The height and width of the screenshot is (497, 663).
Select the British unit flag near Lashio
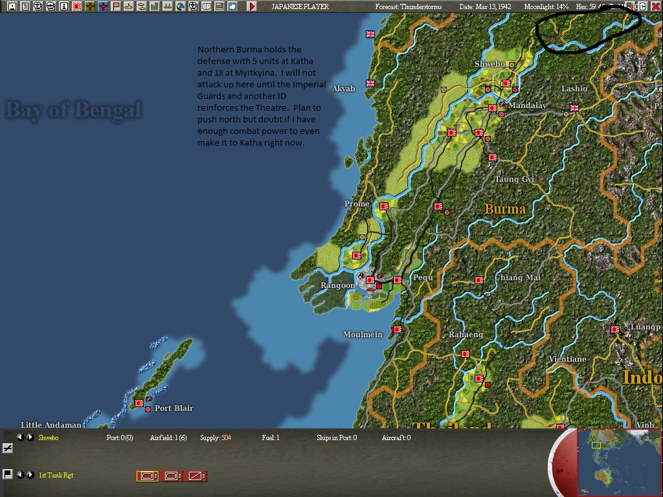(574, 108)
